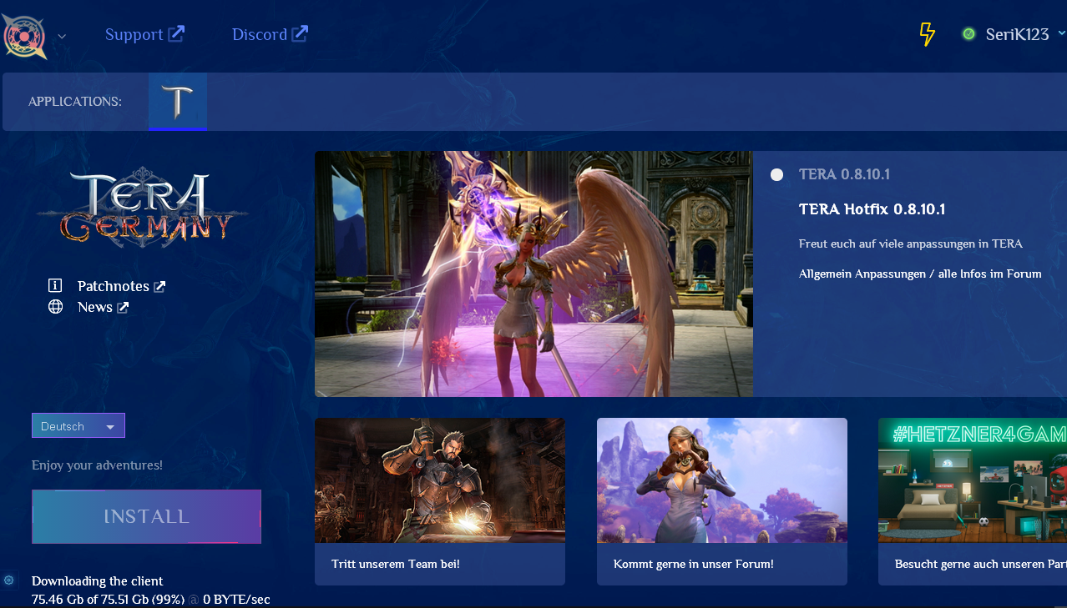Open the Deutsch language dropdown
This screenshot has height=608, width=1067.
coord(78,425)
